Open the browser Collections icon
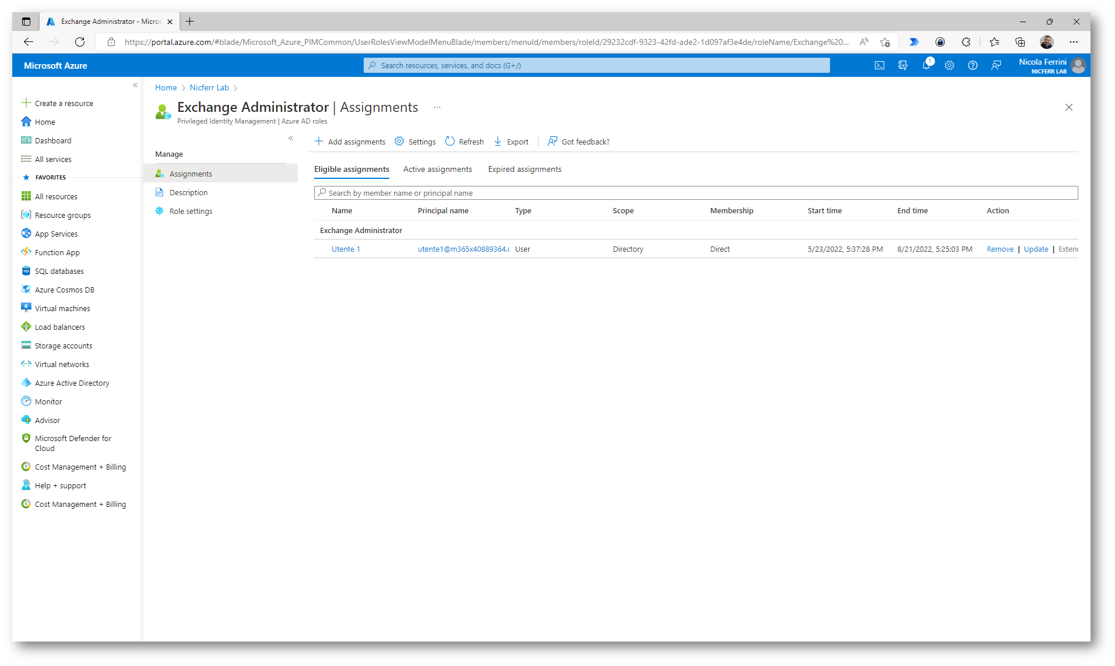This screenshot has height=666, width=1115. (x=1020, y=42)
